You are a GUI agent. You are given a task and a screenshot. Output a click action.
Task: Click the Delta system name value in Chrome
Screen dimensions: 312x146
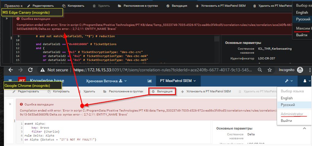[x=251, y=134]
